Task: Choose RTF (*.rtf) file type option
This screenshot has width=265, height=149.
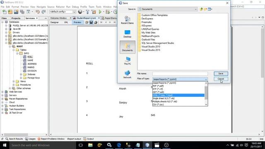Action: [x=178, y=89]
